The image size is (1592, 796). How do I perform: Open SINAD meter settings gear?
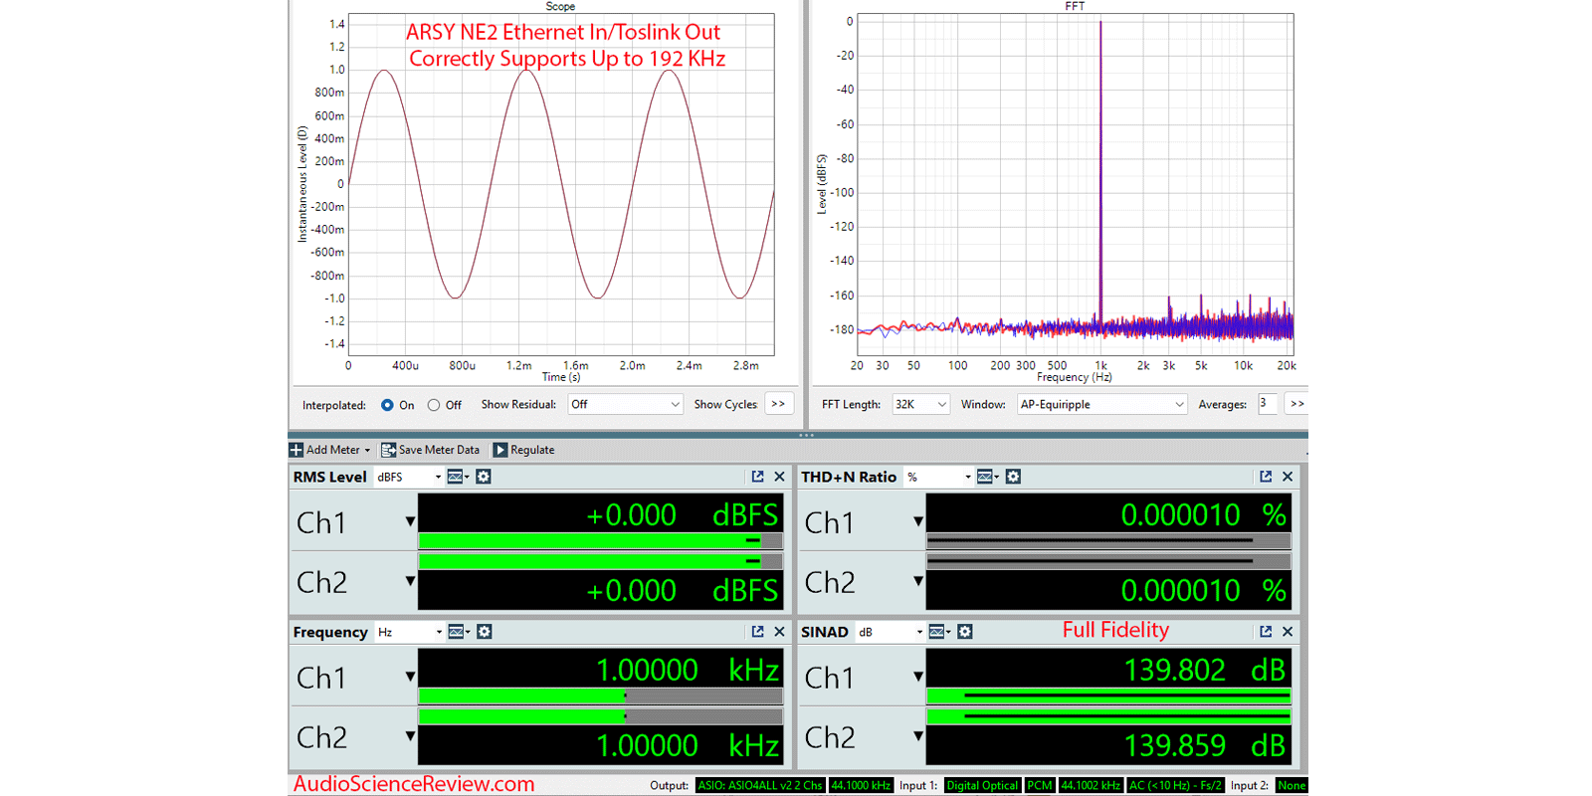[x=965, y=632]
